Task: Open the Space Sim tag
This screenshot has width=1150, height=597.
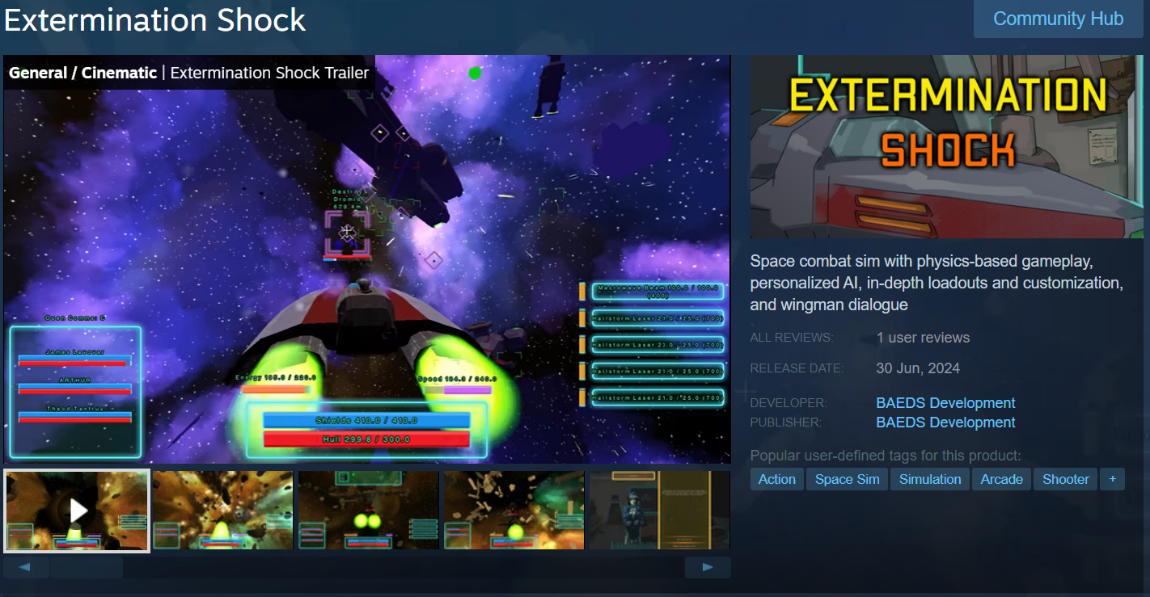Action: tap(847, 479)
